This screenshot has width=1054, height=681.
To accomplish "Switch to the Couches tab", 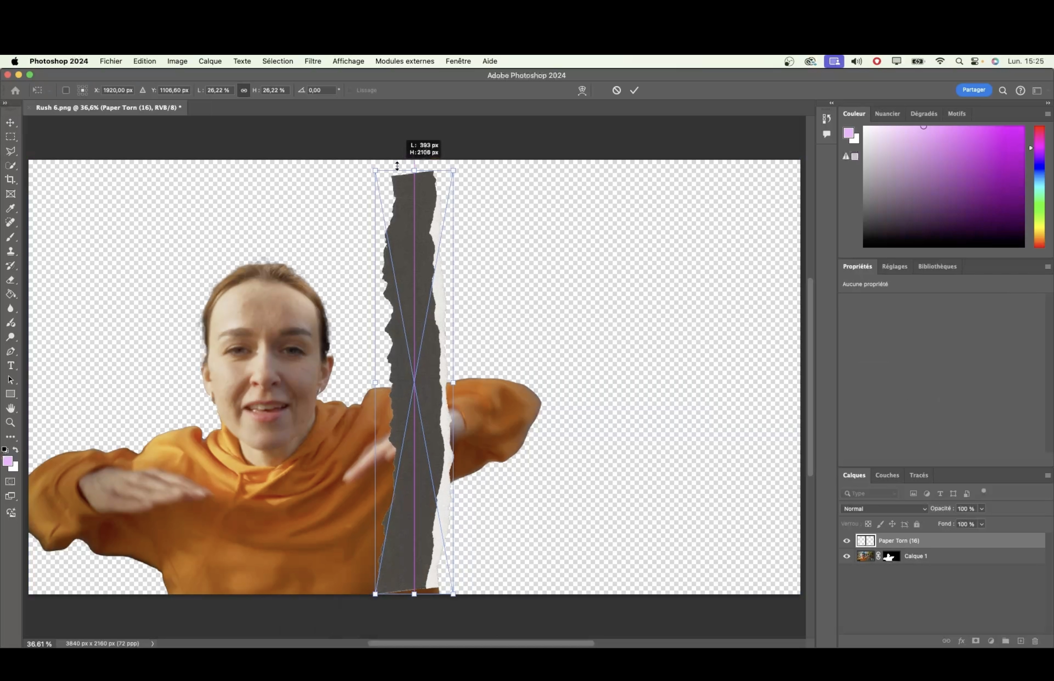I will (x=887, y=475).
